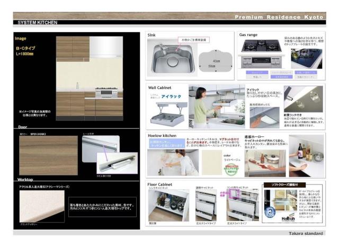Click the wood grain door sample
The width and height of the screenshot is (339, 239).
(x=48, y=155)
